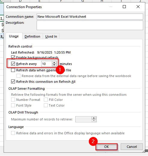Image resolution: width=148 pixels, height=156 pixels.
Task: Tick the Fill Color checkbox
Action: [46, 100]
